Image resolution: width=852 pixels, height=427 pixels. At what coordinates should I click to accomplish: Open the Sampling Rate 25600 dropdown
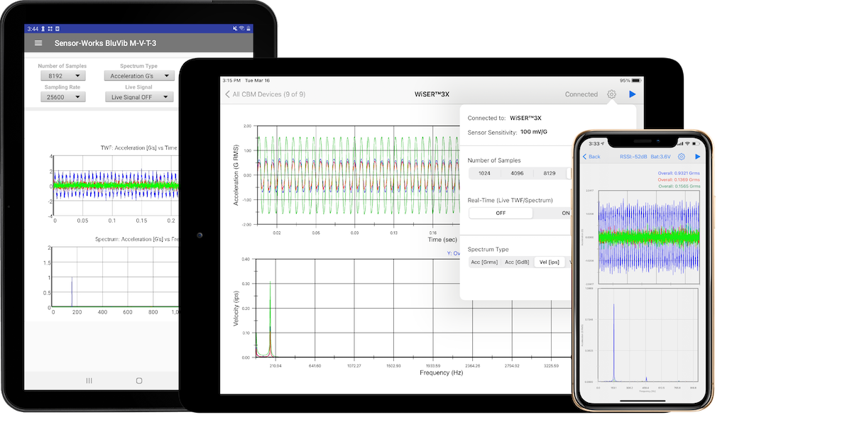tap(62, 97)
